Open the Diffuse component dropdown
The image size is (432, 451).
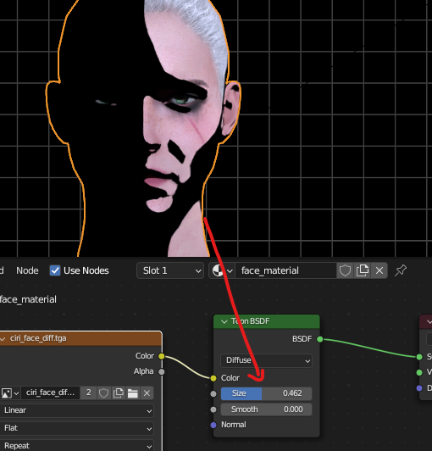coord(266,360)
